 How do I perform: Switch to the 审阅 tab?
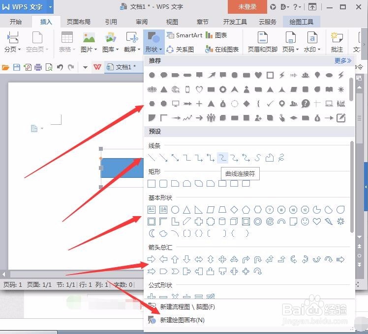[142, 22]
